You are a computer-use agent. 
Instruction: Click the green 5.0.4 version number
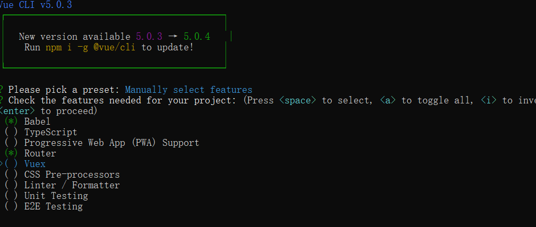point(197,37)
